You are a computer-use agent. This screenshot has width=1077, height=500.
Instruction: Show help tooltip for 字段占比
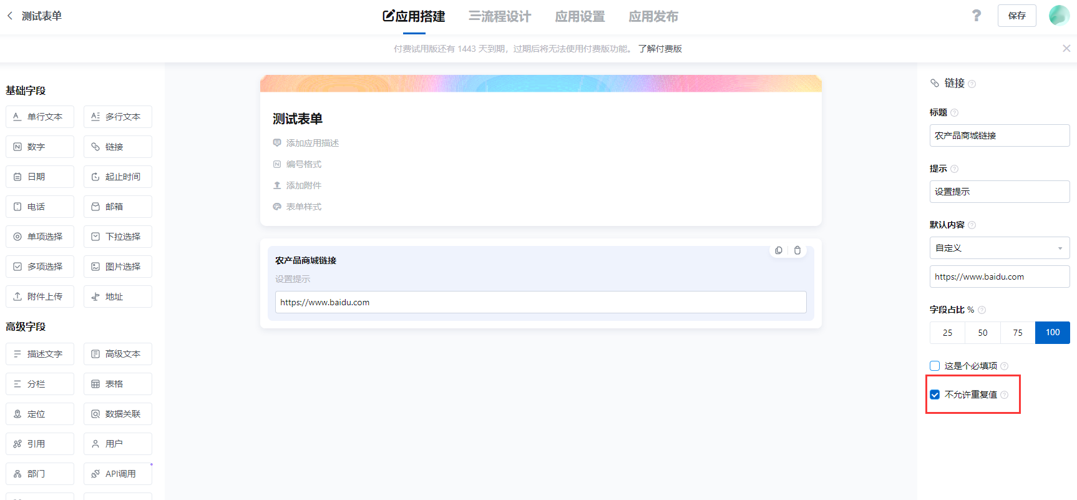click(x=982, y=310)
